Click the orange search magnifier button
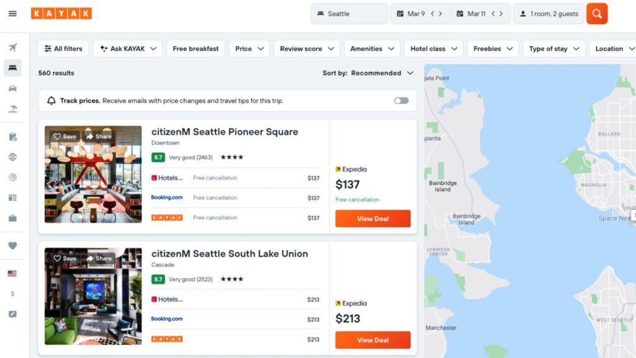 point(596,13)
